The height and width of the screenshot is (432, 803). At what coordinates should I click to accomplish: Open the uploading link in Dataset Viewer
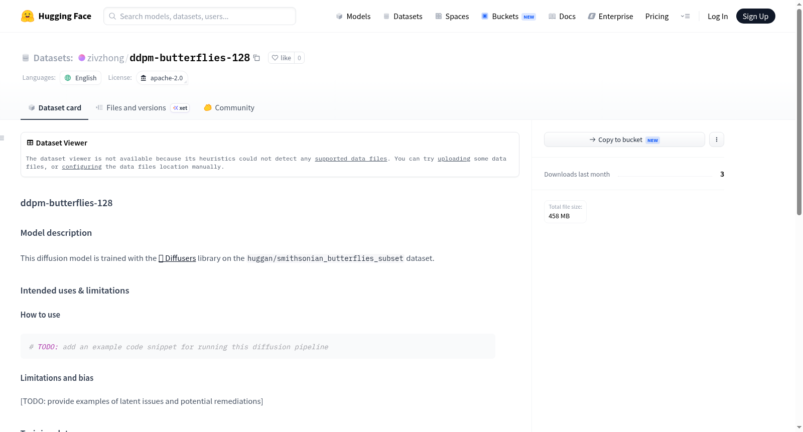point(454,159)
